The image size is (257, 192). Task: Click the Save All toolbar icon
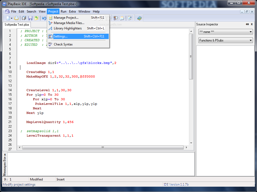click(x=24, y=18)
